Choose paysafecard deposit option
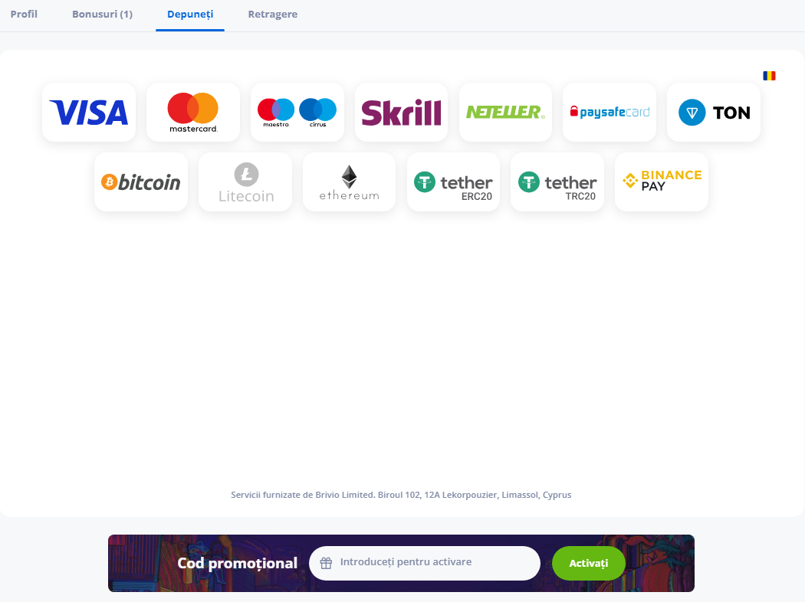Image resolution: width=805 pixels, height=602 pixels. (x=609, y=113)
